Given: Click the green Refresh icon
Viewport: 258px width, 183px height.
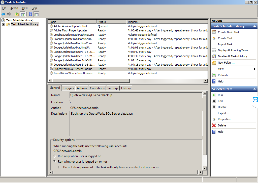Looking at the screenshot, I should pyautogui.click(x=214, y=75).
